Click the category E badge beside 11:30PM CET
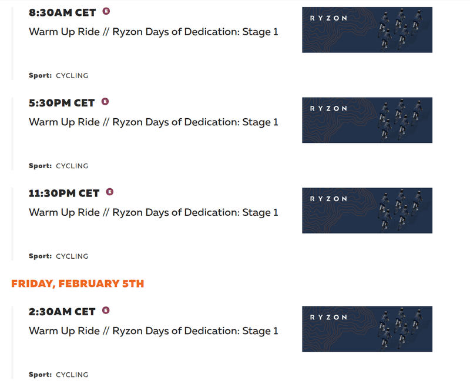Image resolution: width=470 pixels, height=387 pixels. (x=110, y=192)
